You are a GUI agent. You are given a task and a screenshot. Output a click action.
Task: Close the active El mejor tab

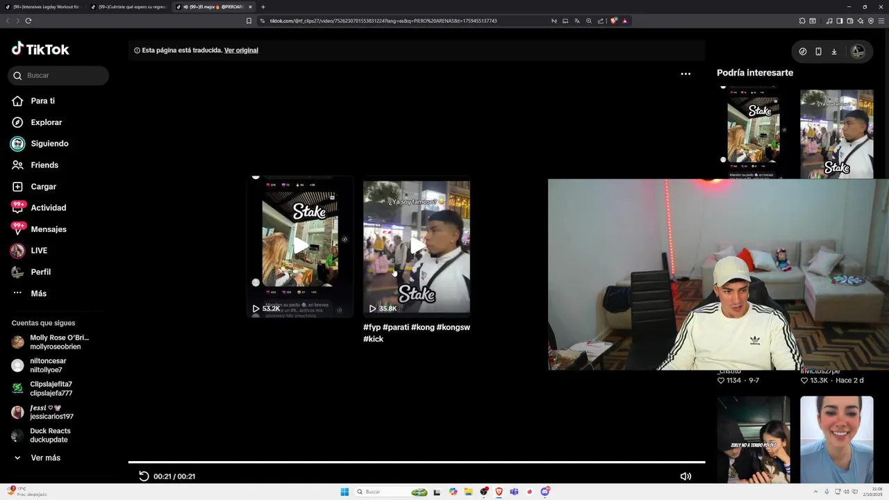[x=250, y=7]
